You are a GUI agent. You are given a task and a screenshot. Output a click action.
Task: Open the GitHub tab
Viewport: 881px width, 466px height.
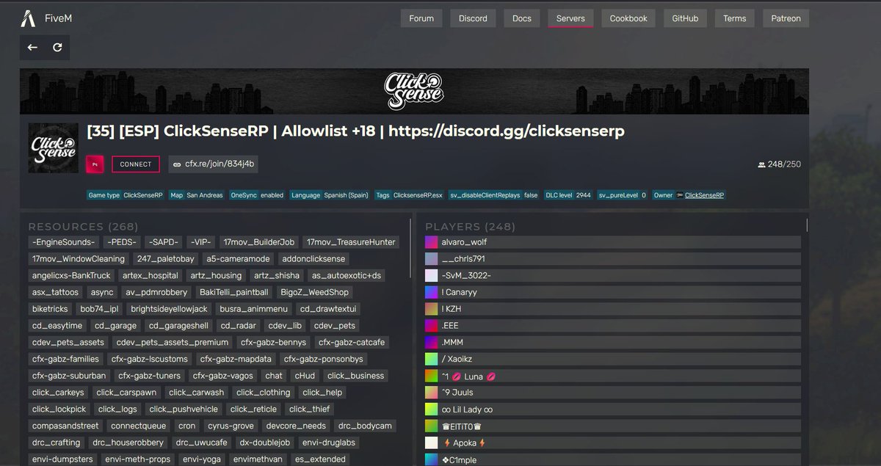[685, 18]
